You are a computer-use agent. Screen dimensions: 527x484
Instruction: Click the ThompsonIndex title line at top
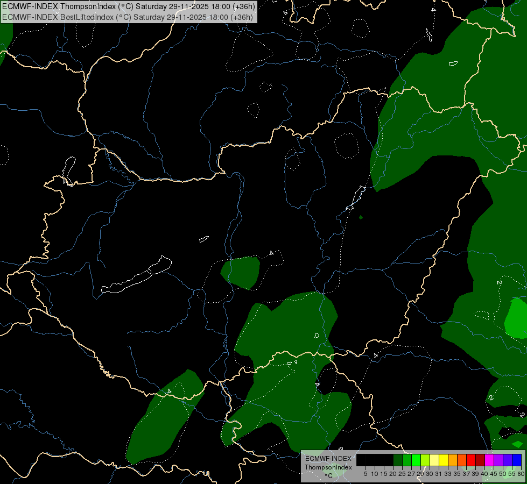click(129, 6)
